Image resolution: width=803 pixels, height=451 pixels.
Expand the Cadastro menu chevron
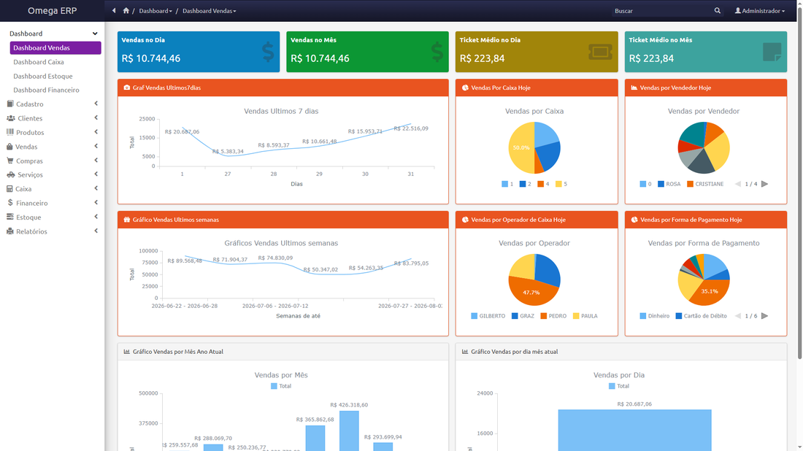[96, 104]
